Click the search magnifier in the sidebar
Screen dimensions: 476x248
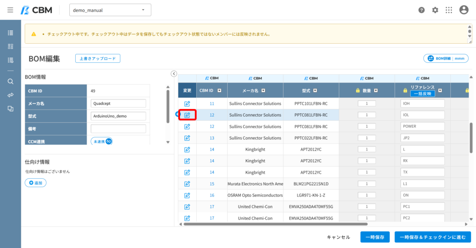(x=10, y=81)
